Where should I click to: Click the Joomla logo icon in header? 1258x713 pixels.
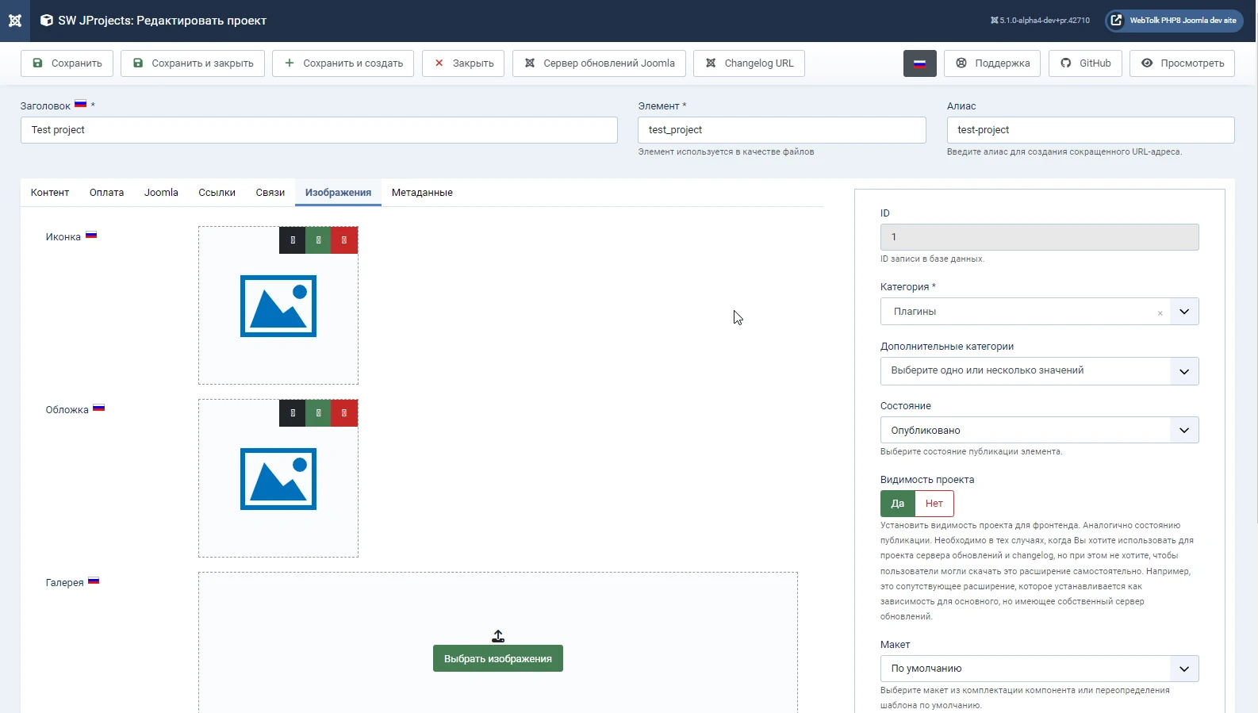(15, 21)
